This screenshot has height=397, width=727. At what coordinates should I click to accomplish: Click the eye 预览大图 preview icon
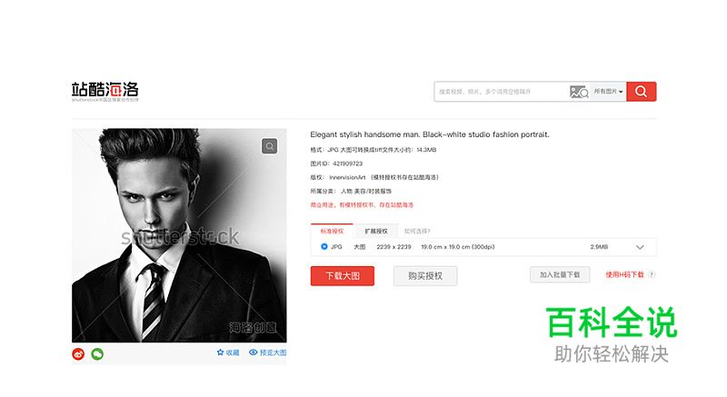(x=254, y=352)
